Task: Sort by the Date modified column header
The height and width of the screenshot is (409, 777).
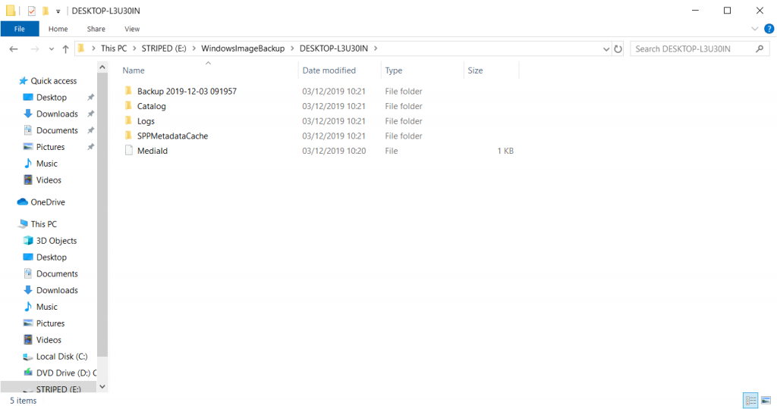Action: tap(339, 70)
